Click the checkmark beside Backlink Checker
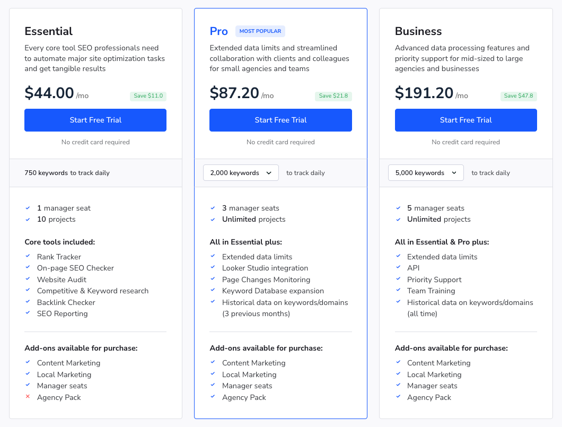 (28, 302)
